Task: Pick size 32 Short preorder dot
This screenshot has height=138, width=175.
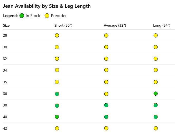Action: (57, 59)
